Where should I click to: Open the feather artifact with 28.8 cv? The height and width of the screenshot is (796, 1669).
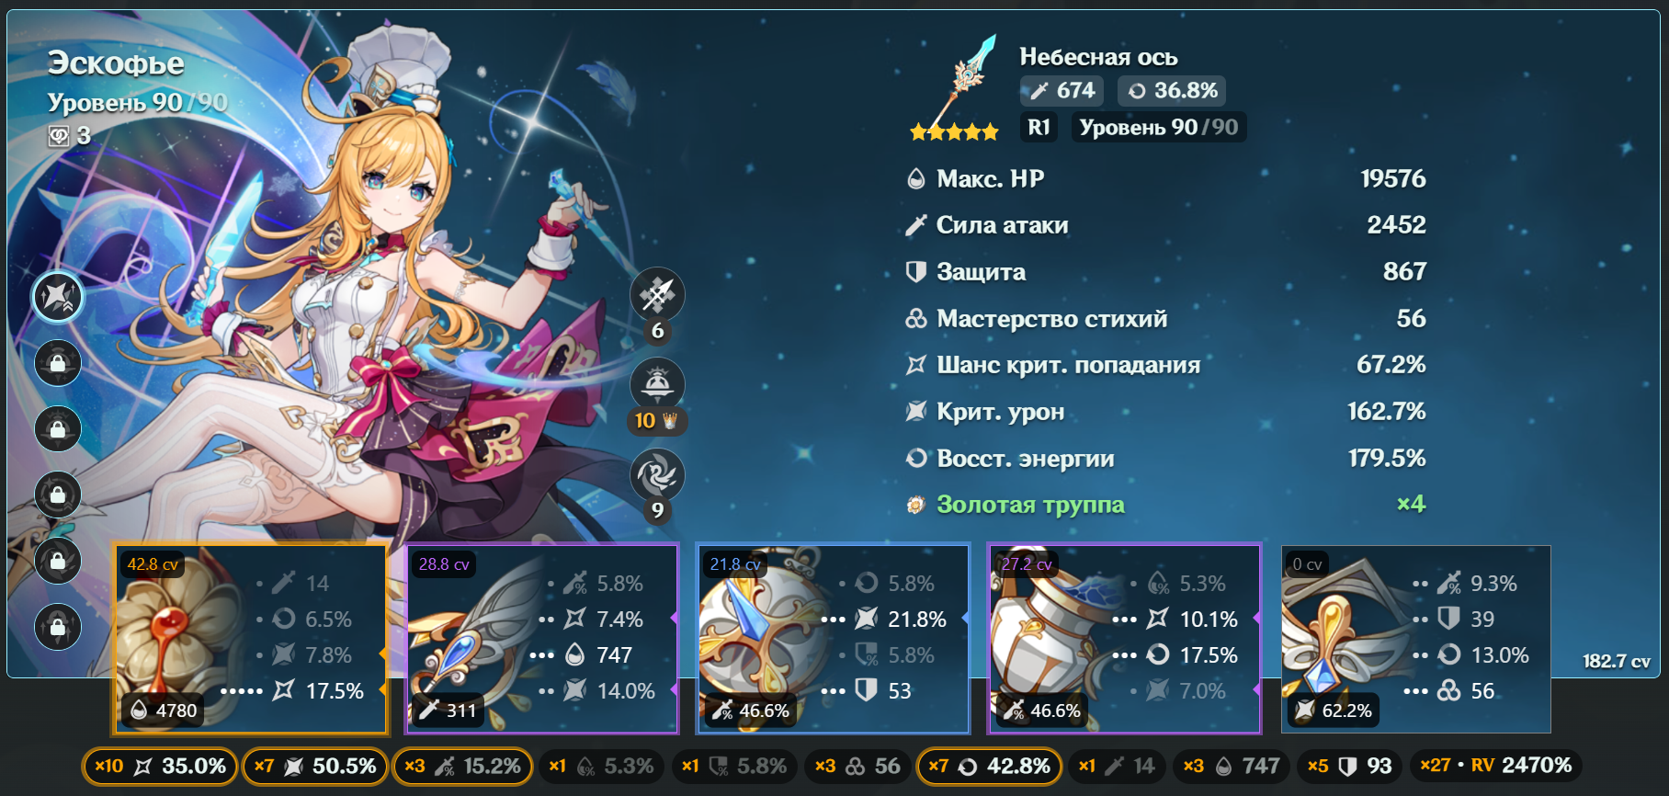tap(541, 639)
